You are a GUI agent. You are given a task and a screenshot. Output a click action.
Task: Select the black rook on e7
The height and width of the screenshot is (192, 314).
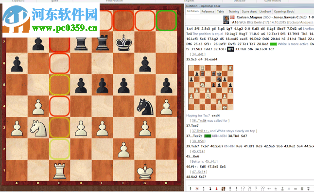(103, 42)
